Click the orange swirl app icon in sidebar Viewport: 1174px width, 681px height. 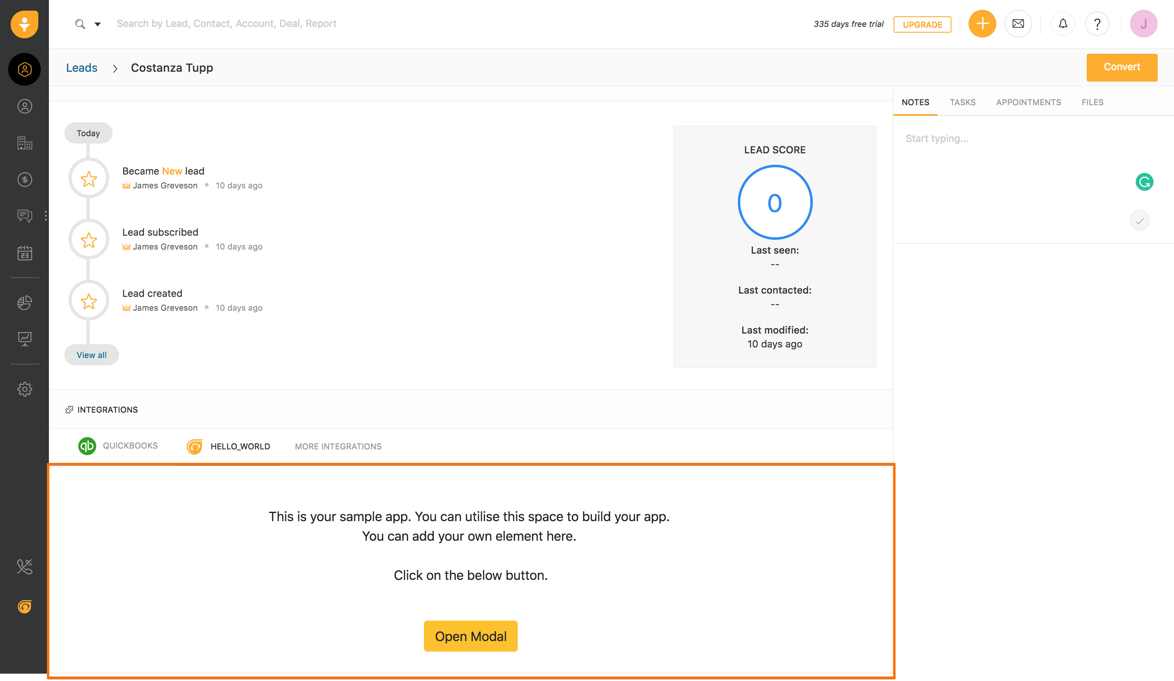click(25, 606)
